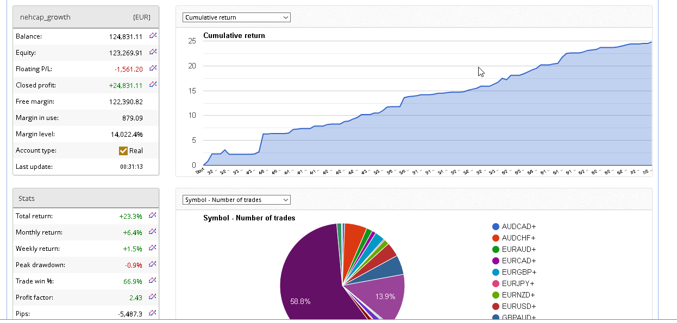Click the Stats panel header
This screenshot has height=323, width=677.
click(27, 199)
